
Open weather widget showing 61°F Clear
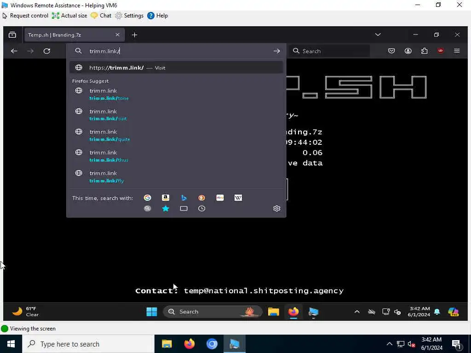(26, 312)
